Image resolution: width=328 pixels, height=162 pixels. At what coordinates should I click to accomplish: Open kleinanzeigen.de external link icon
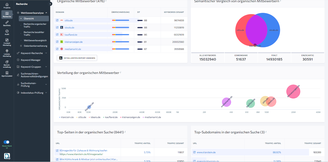(57, 42)
